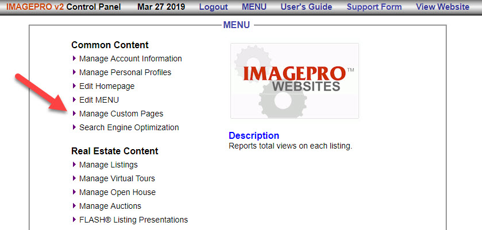The height and width of the screenshot is (230, 482).
Task: Click arrow bullet beside Manage Listings
Action: click(x=74, y=164)
